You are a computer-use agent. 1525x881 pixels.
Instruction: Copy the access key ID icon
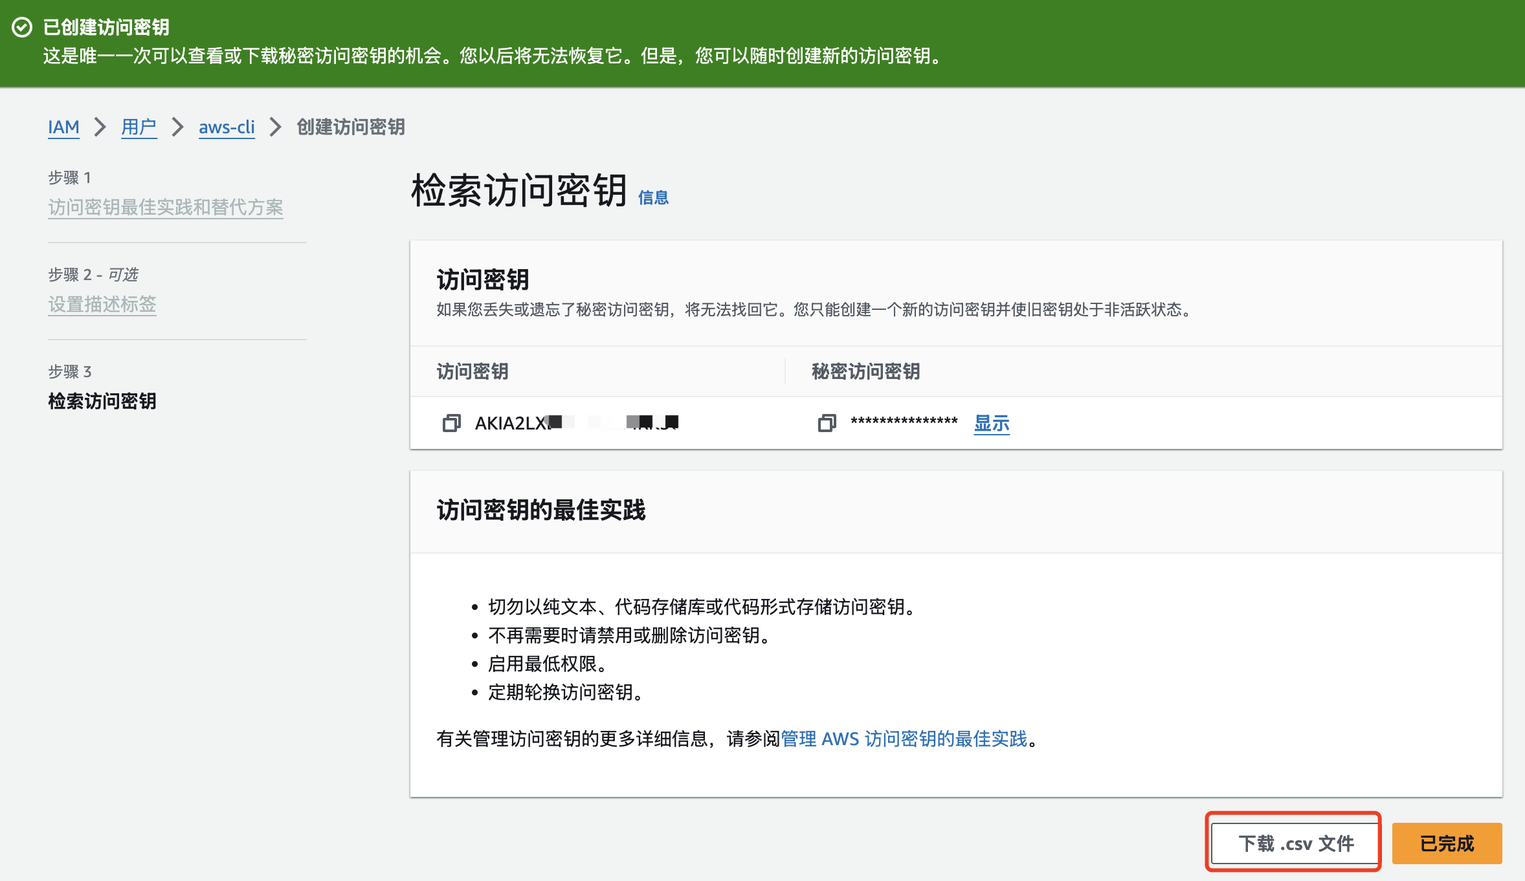pos(451,423)
